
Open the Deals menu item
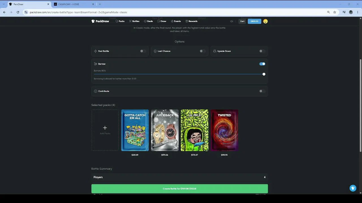pyautogui.click(x=148, y=21)
